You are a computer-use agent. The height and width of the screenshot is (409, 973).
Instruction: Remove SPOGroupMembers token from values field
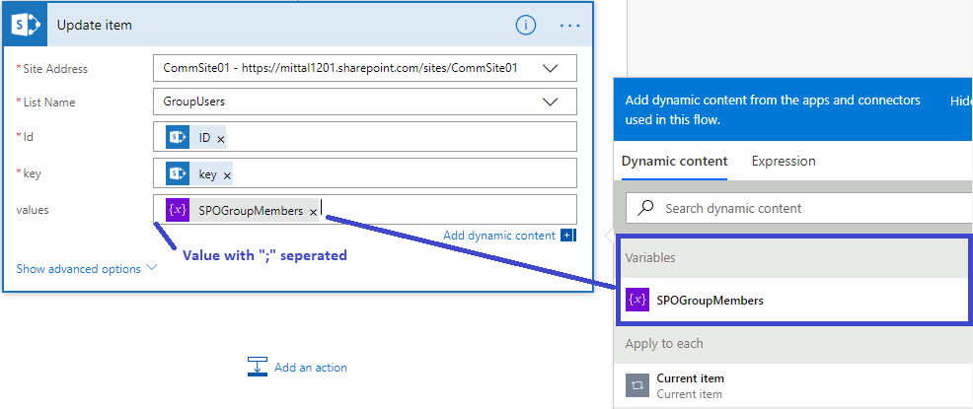pos(313,212)
